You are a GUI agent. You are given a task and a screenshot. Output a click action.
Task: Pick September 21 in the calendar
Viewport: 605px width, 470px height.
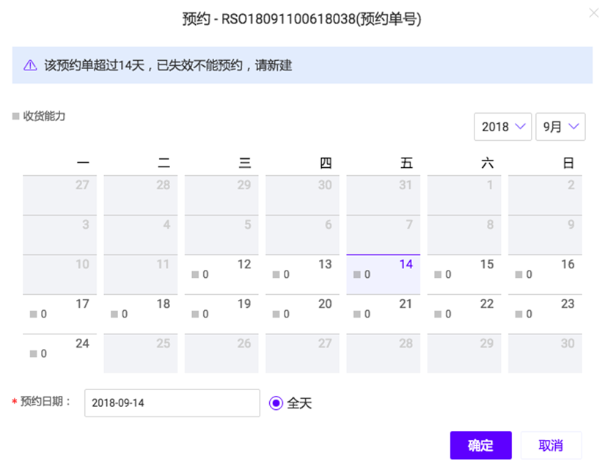383,314
